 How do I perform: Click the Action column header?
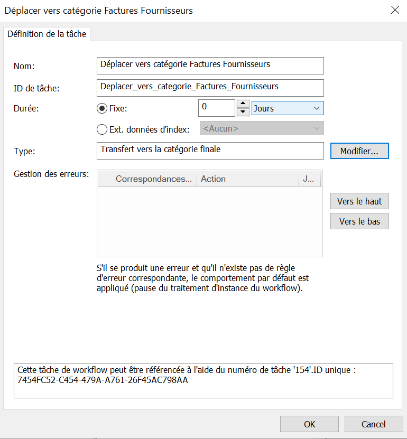pos(247,179)
